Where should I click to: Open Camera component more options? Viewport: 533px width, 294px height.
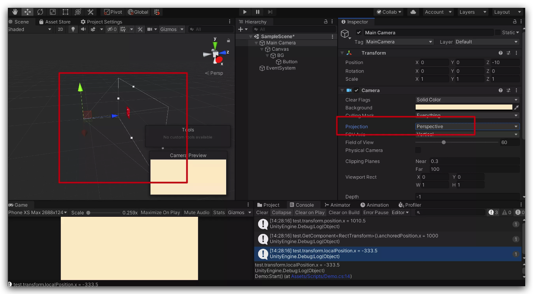(x=517, y=90)
